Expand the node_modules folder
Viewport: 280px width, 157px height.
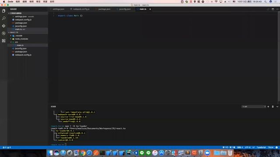point(21,39)
